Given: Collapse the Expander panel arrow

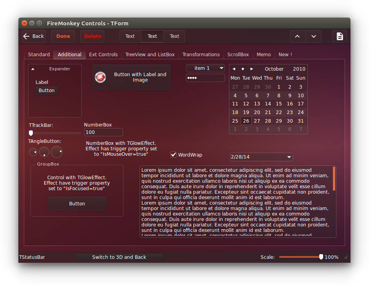Looking at the screenshot, I should point(33,69).
